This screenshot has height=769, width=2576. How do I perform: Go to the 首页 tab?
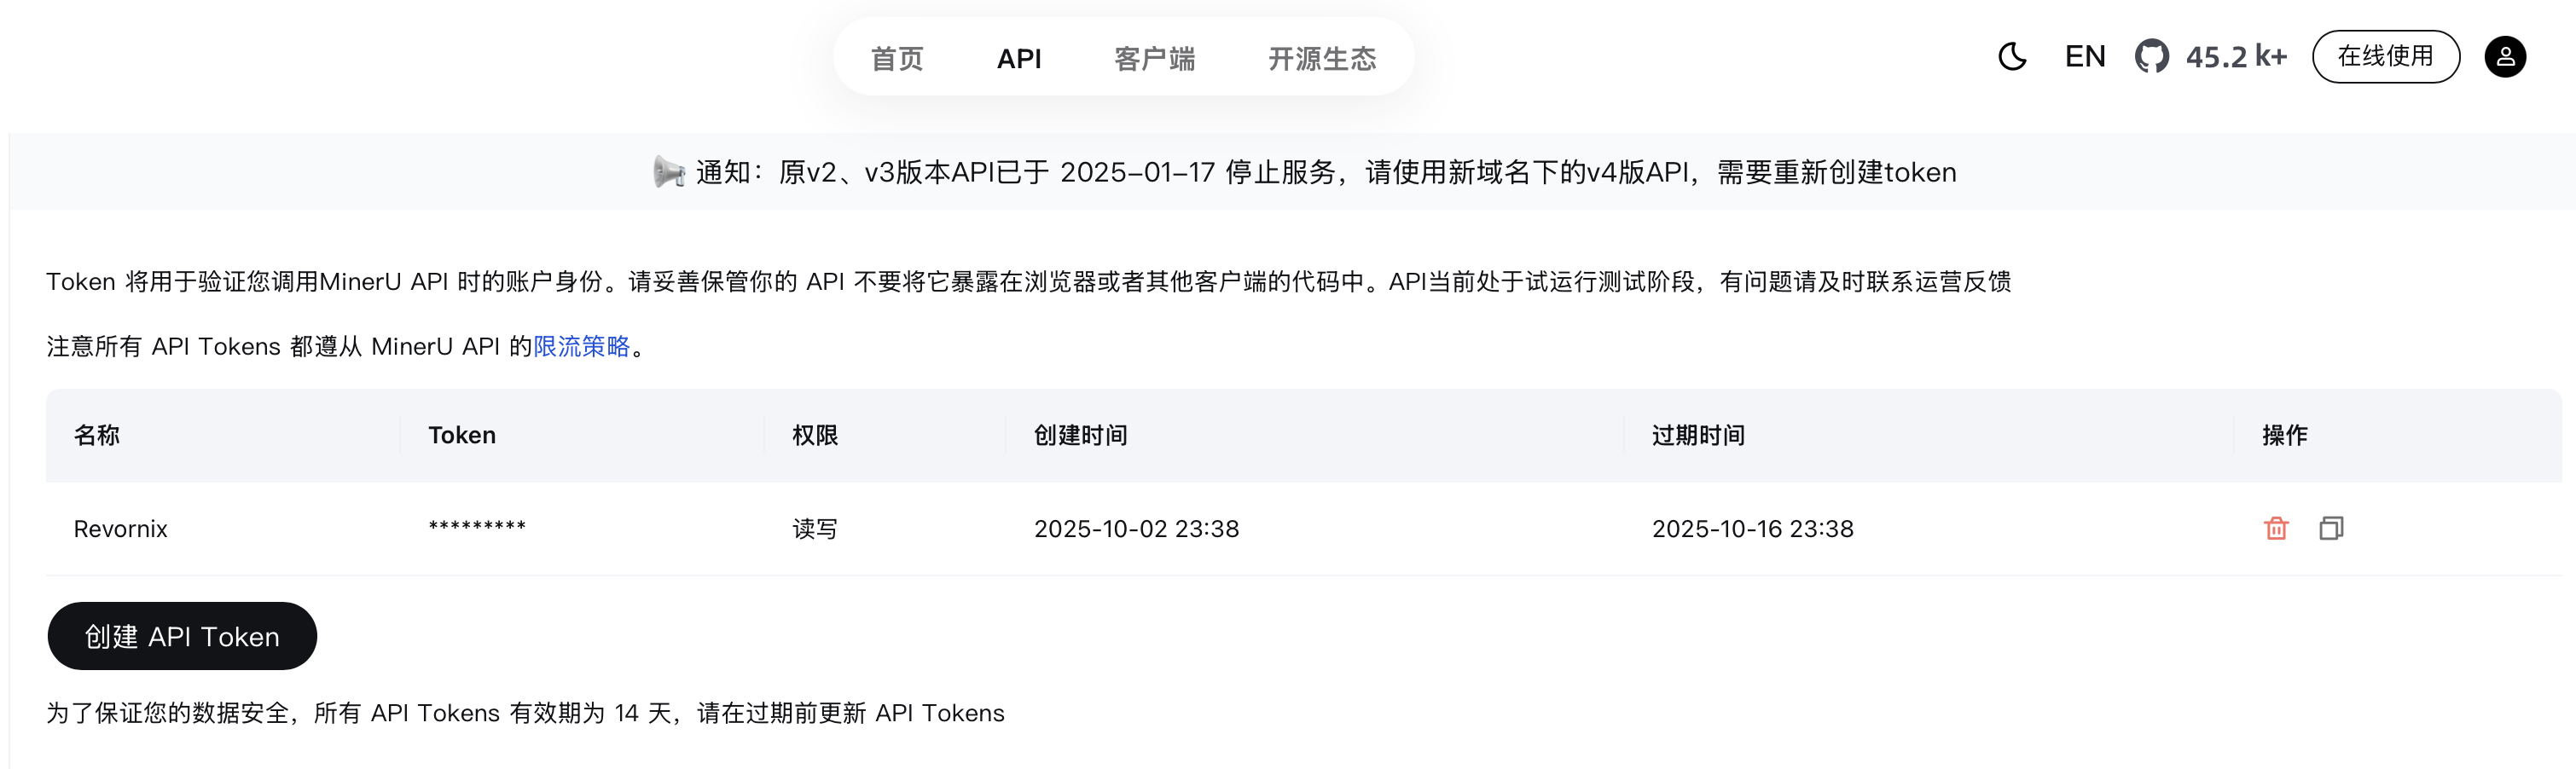pos(897,59)
